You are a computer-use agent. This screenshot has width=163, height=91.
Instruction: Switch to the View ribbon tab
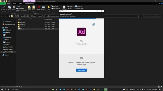(20, 4)
